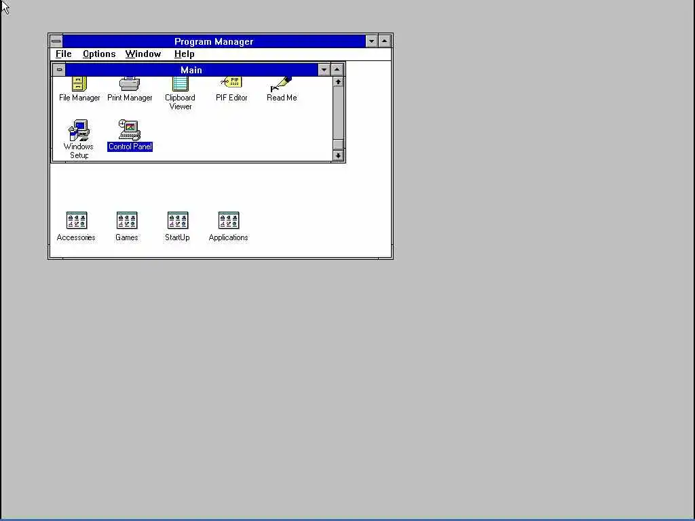
Task: Click the 'Control Panel' label text
Action: point(130,147)
